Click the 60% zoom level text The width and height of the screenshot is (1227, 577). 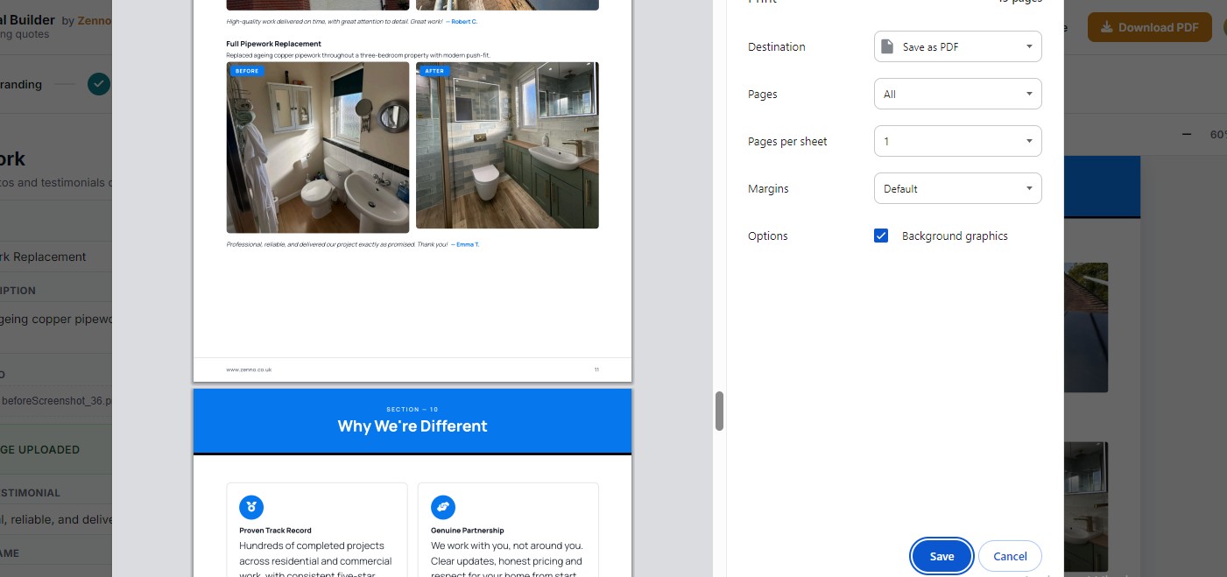(1218, 135)
